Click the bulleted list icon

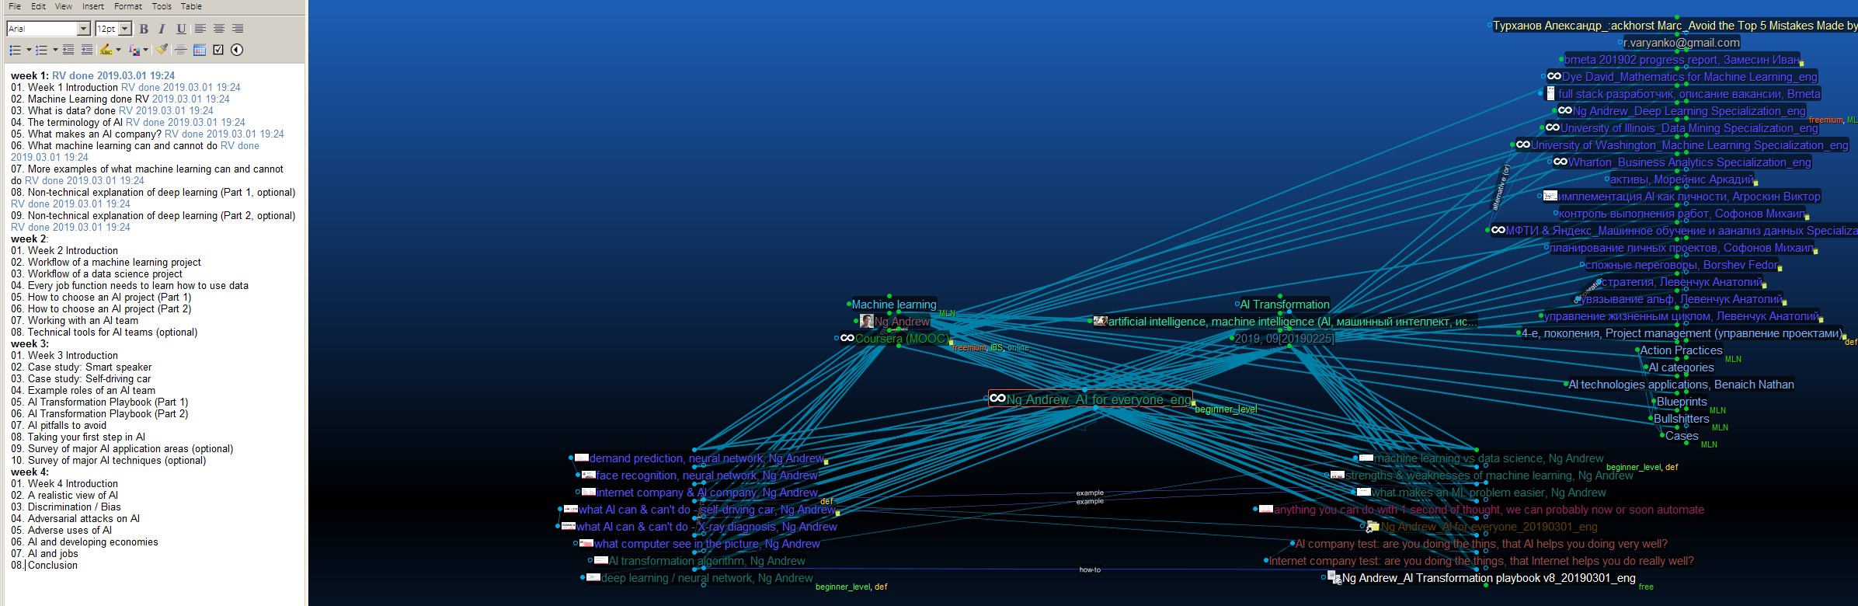pos(15,50)
